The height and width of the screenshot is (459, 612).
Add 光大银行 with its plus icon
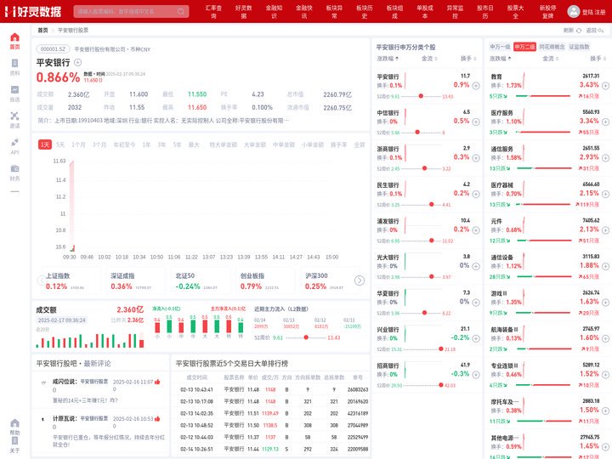(x=476, y=266)
